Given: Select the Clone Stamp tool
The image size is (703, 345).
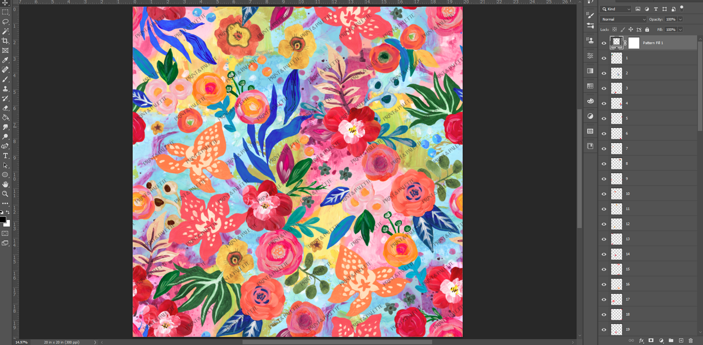Looking at the screenshot, I should point(5,89).
